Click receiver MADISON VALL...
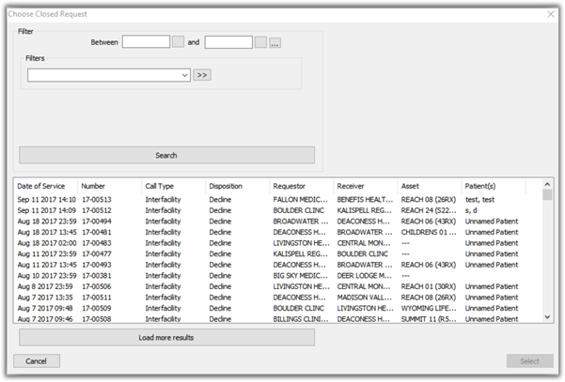565x382 pixels. coord(365,298)
